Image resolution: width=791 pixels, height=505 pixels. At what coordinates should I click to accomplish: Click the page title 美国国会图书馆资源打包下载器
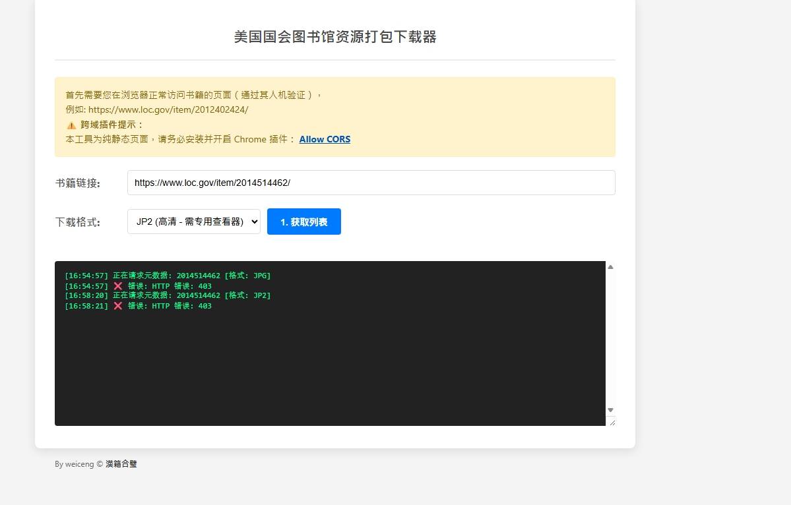click(x=335, y=37)
